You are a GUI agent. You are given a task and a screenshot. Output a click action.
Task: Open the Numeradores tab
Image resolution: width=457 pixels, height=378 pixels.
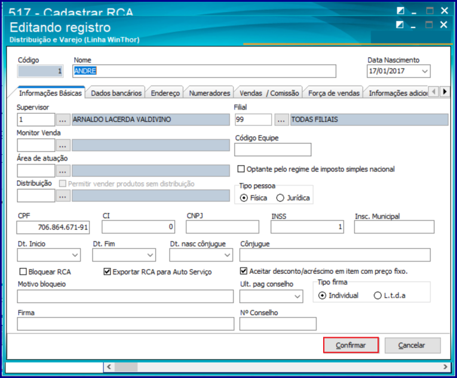pos(210,93)
